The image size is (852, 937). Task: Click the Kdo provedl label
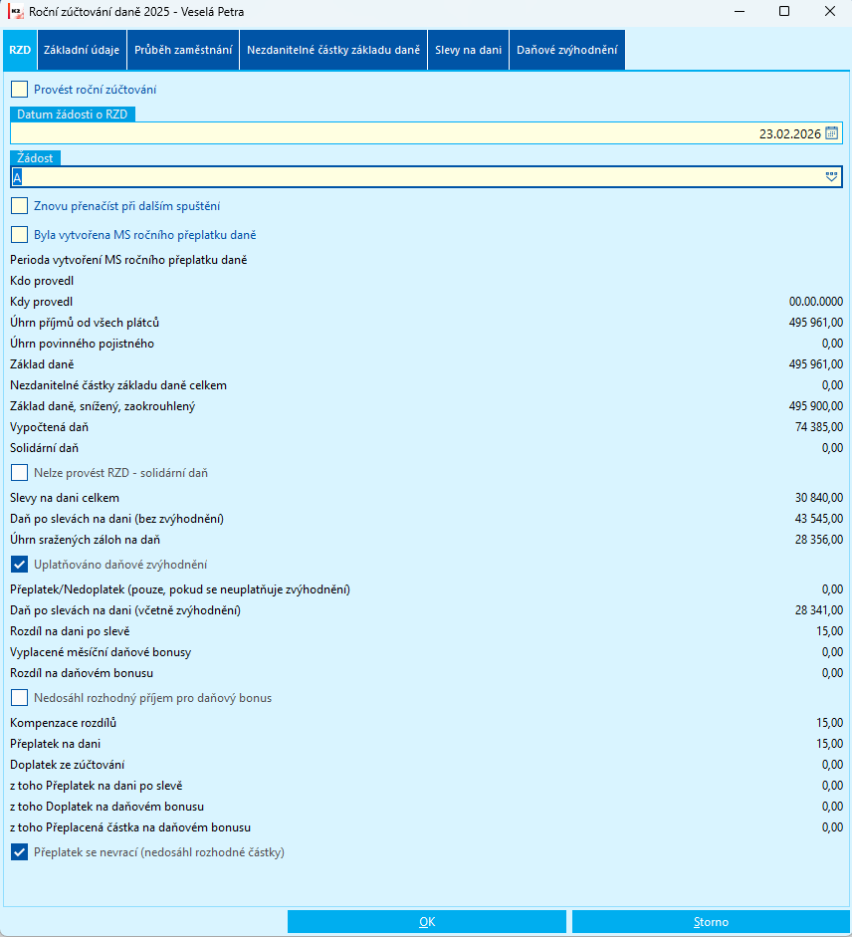(x=42, y=281)
